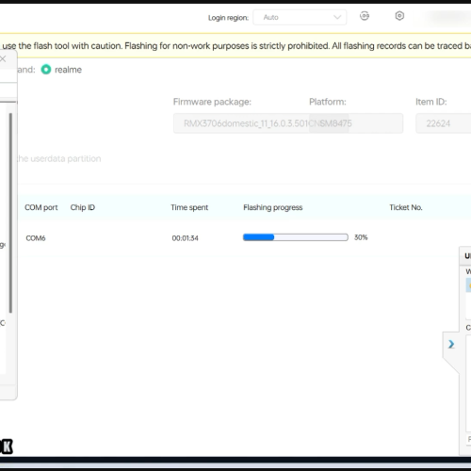Click the flashing progress bar
The width and height of the screenshot is (471, 471).
click(296, 237)
